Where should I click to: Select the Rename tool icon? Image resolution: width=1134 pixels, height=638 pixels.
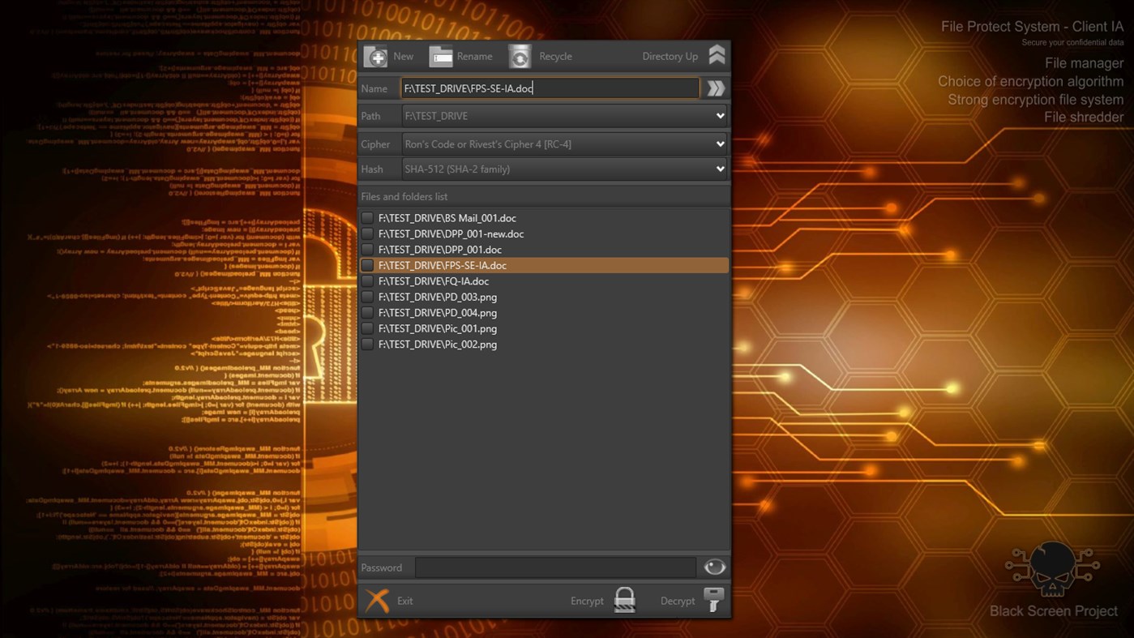(441, 56)
